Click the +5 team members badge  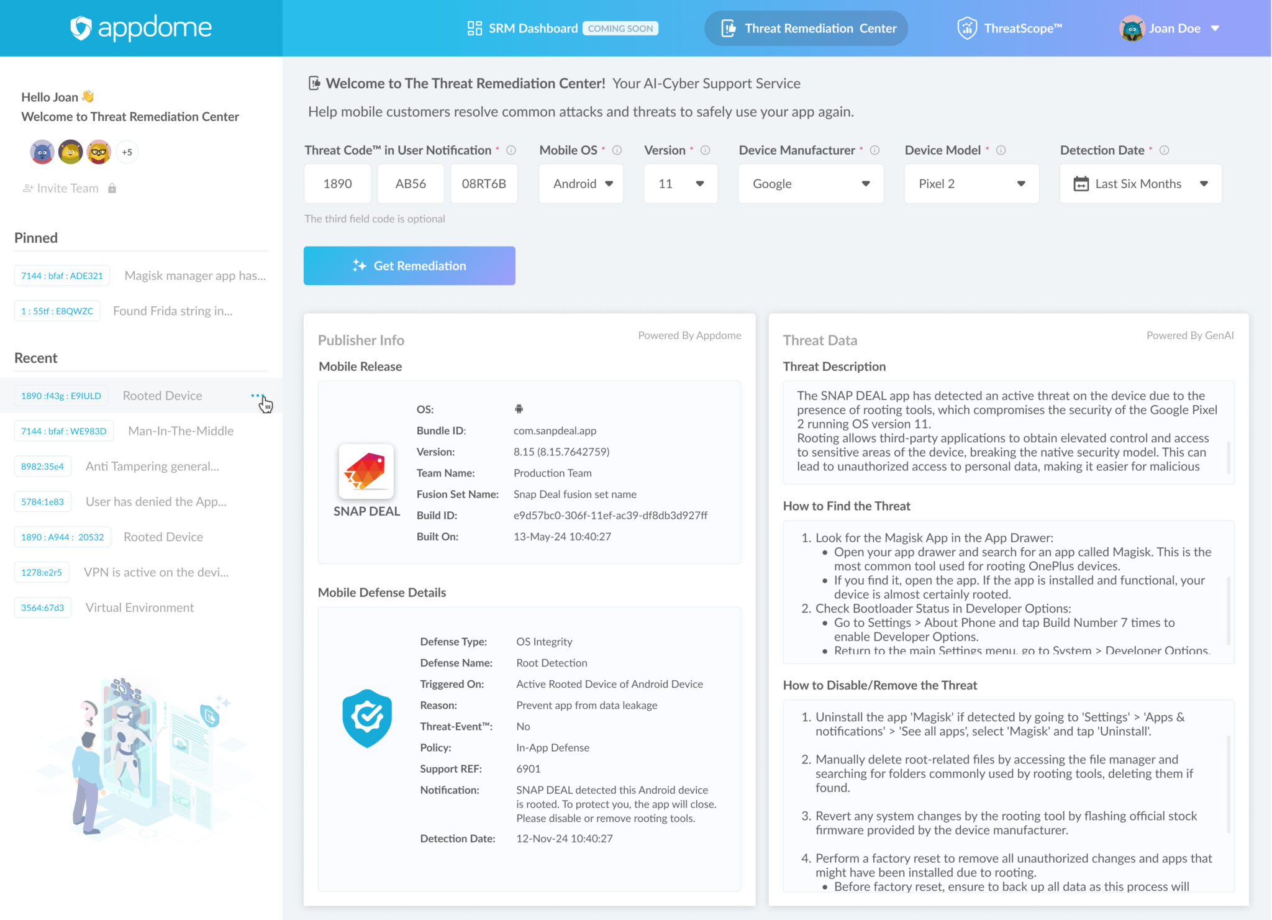click(127, 152)
